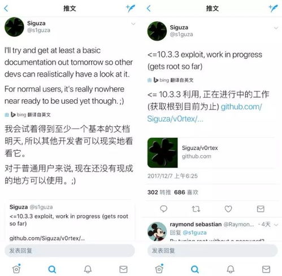
Task: Expand tweet options chevron on right tweet
Action: click(276, 28)
